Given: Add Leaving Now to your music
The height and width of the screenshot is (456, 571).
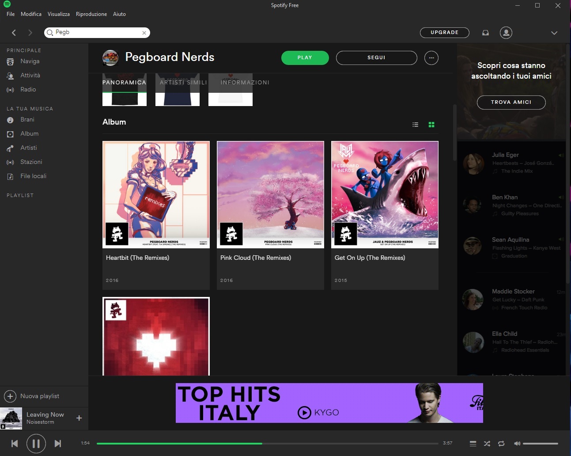Looking at the screenshot, I should [79, 418].
